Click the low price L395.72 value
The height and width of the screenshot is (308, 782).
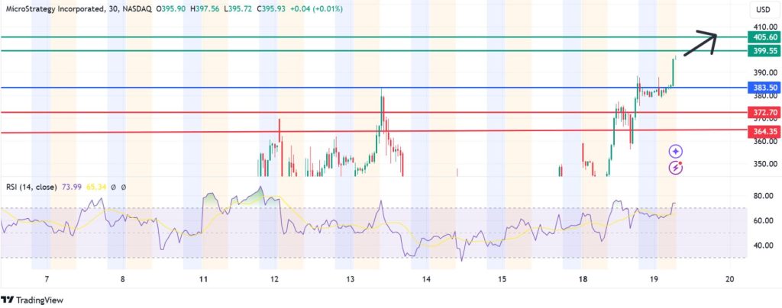click(238, 9)
